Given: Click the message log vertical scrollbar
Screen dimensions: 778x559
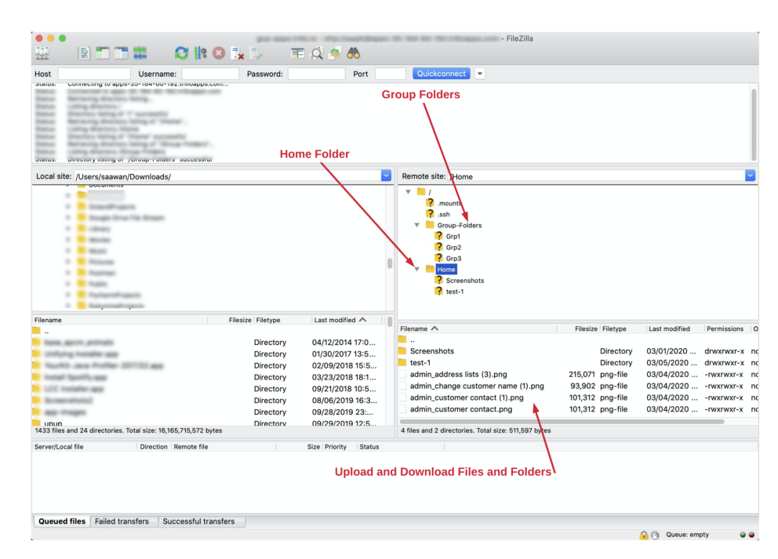Looking at the screenshot, I should [x=754, y=123].
